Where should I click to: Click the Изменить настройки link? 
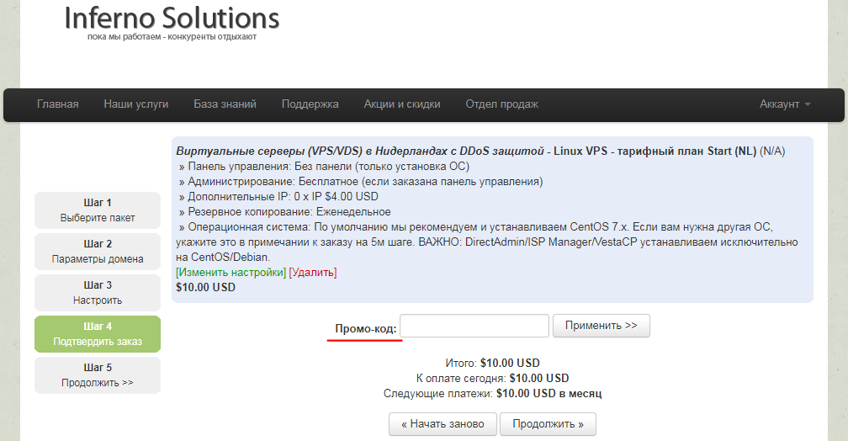[231, 272]
